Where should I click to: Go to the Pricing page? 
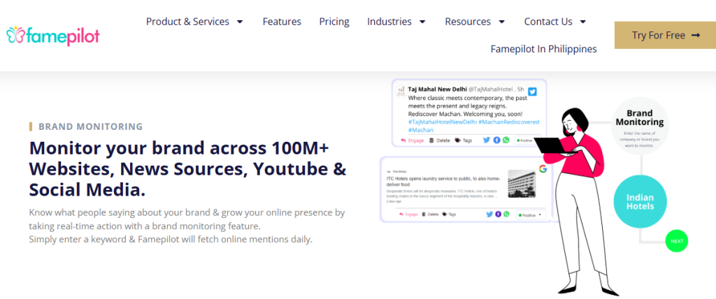[334, 22]
